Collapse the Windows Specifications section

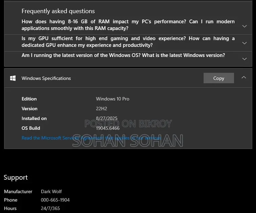(244, 77)
